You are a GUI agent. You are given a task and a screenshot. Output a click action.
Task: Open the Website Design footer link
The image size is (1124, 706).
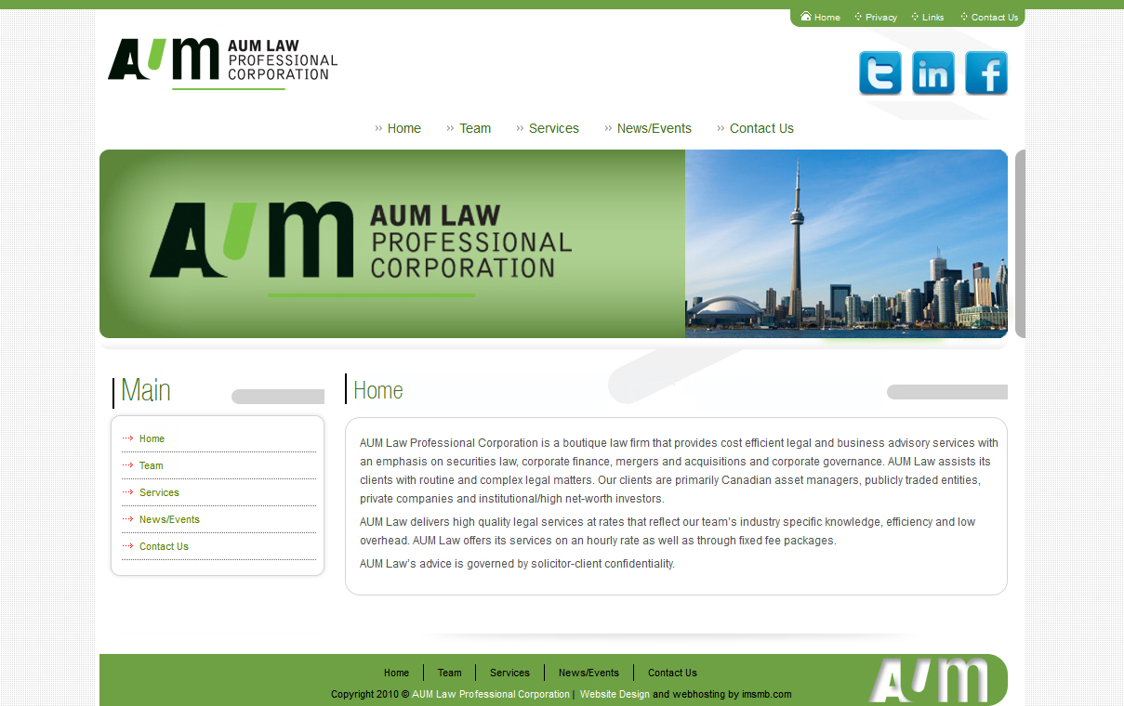point(615,694)
